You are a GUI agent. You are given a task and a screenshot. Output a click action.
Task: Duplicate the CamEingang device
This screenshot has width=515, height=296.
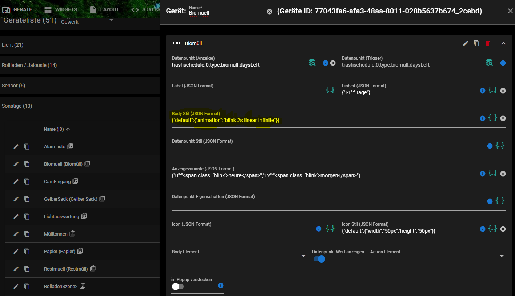coord(27,181)
